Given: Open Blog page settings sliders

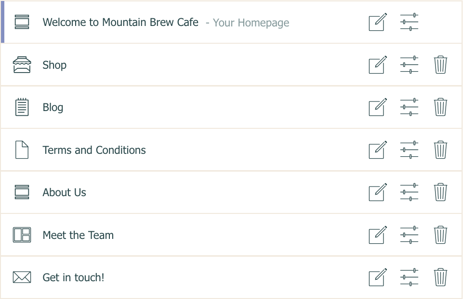Looking at the screenshot, I should point(409,107).
